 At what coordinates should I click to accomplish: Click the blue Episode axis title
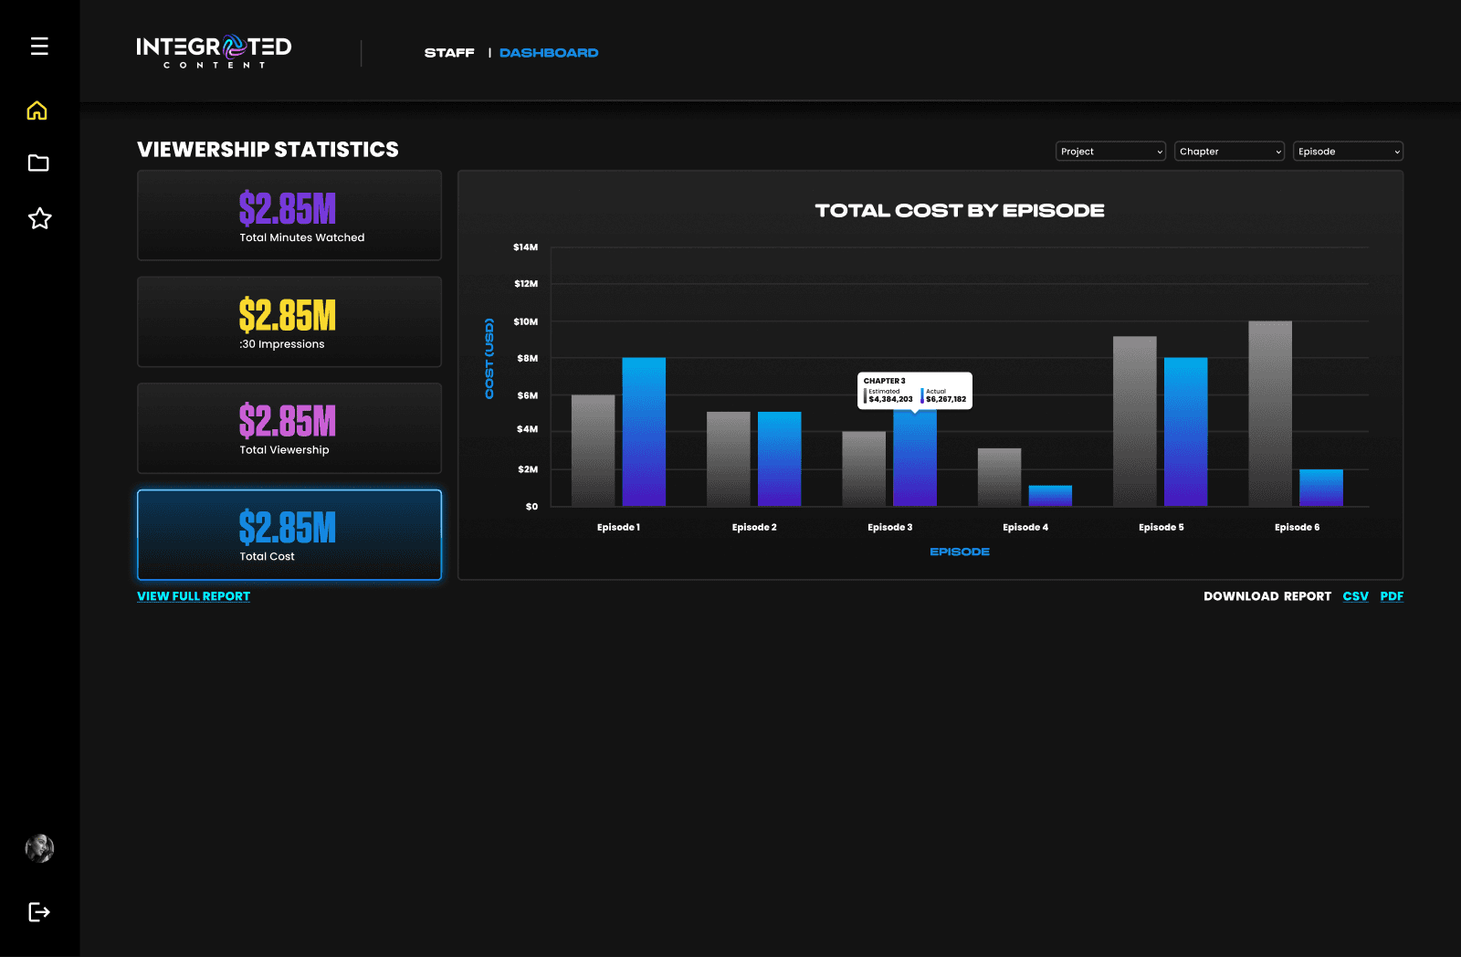point(960,552)
